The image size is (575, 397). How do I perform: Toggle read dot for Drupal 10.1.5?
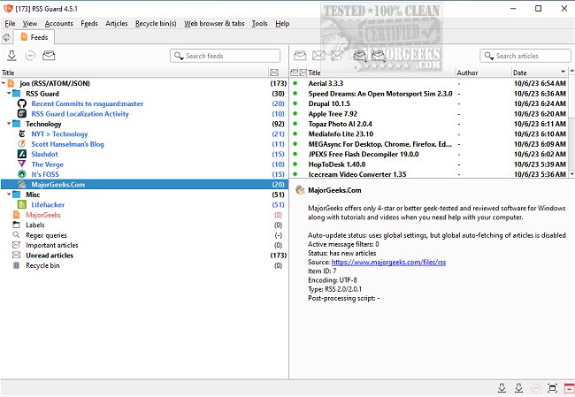click(x=295, y=103)
